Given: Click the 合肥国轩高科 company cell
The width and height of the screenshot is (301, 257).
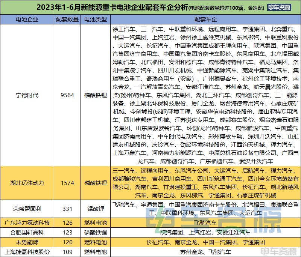Looking at the screenshot, I should [x=27, y=233].
